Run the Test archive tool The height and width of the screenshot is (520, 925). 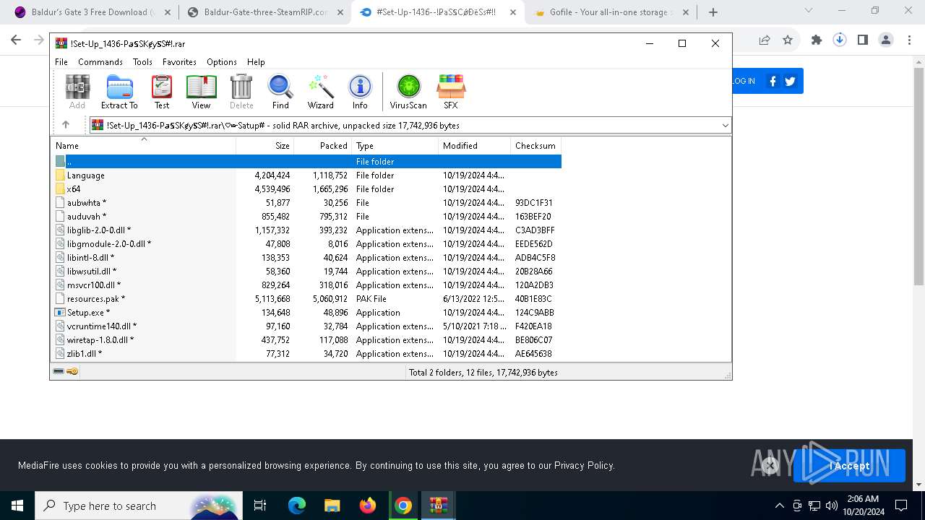tap(162, 92)
